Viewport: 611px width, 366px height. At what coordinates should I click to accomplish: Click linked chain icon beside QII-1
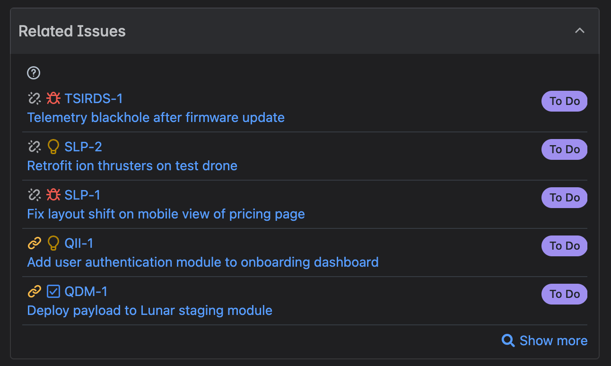pyautogui.click(x=34, y=243)
